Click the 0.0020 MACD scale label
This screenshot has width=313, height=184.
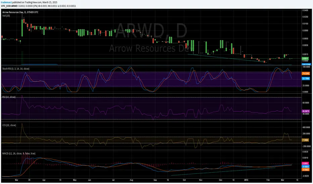point(305,152)
